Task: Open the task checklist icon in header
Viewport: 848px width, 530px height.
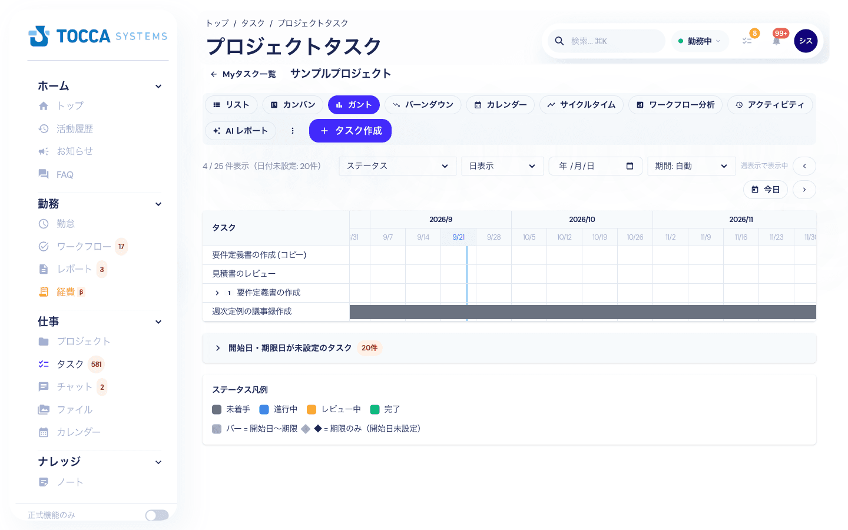Action: (x=747, y=41)
